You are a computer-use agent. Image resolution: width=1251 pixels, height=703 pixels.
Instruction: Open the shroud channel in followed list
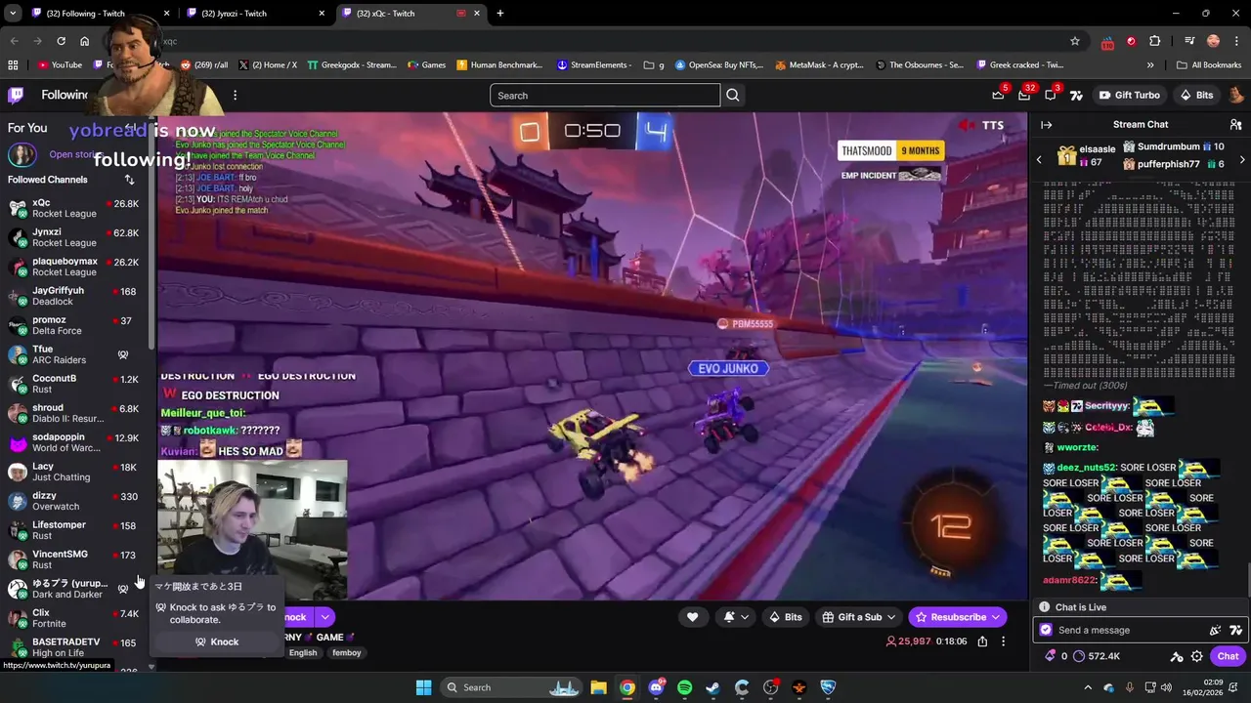point(74,413)
